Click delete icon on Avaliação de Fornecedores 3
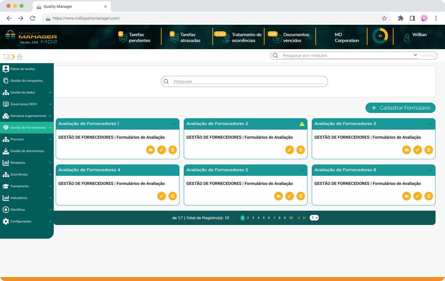The width and height of the screenshot is (445, 281). point(429,150)
